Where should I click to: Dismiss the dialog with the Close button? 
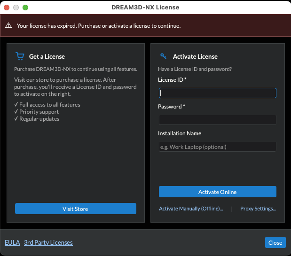coord(275,242)
